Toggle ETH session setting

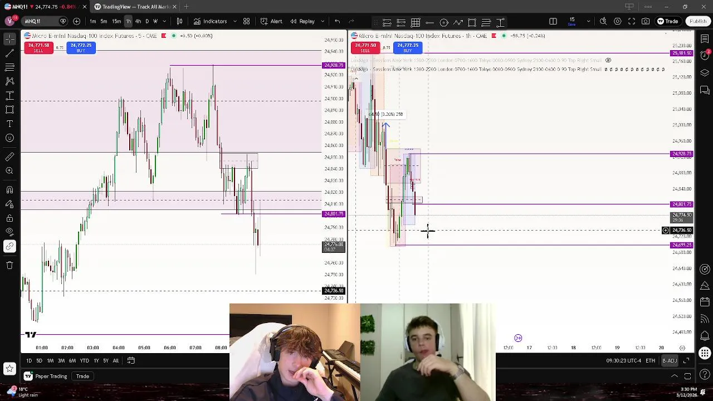coord(650,361)
